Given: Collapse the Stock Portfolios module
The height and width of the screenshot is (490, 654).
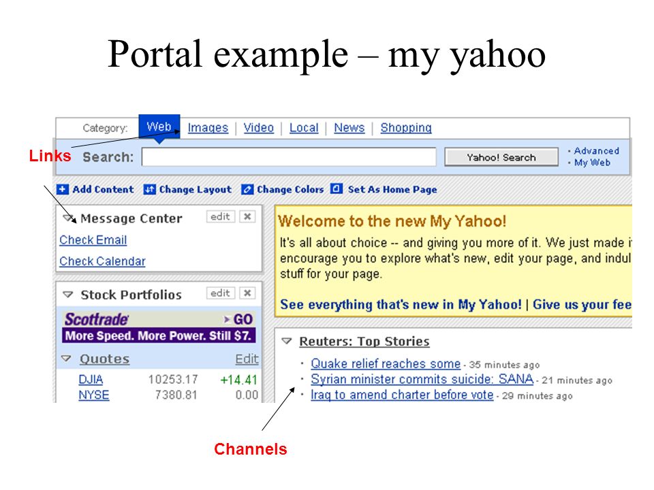Looking at the screenshot, I should tap(68, 295).
